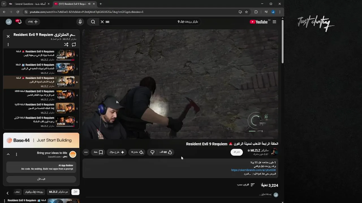
Task: Open the Chrome three-dot menu
Action: pyautogui.click(x=280, y=12)
